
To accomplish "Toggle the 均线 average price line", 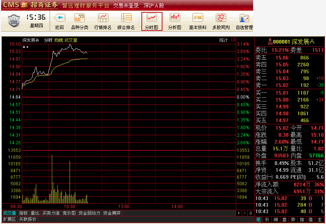I will 58,40.
